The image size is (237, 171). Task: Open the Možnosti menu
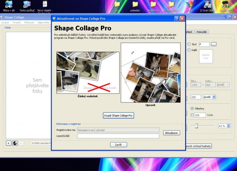tap(29, 22)
